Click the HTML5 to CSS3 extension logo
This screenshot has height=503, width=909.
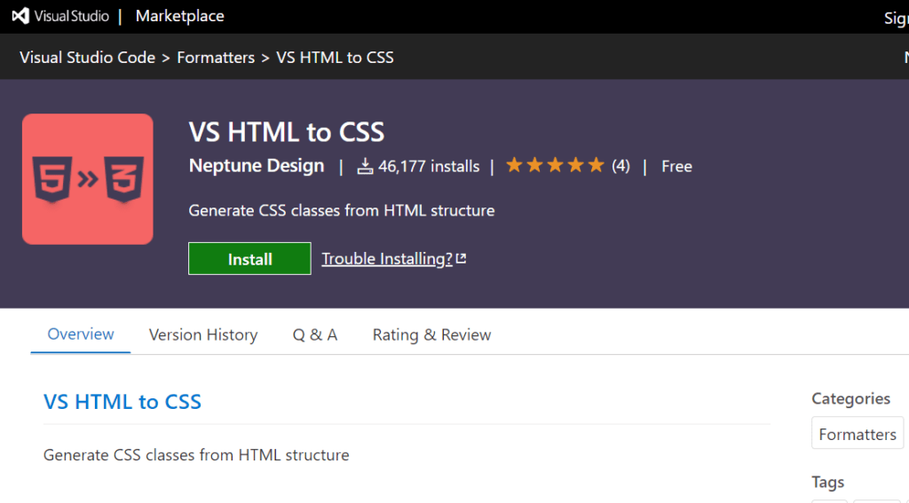[x=88, y=179]
